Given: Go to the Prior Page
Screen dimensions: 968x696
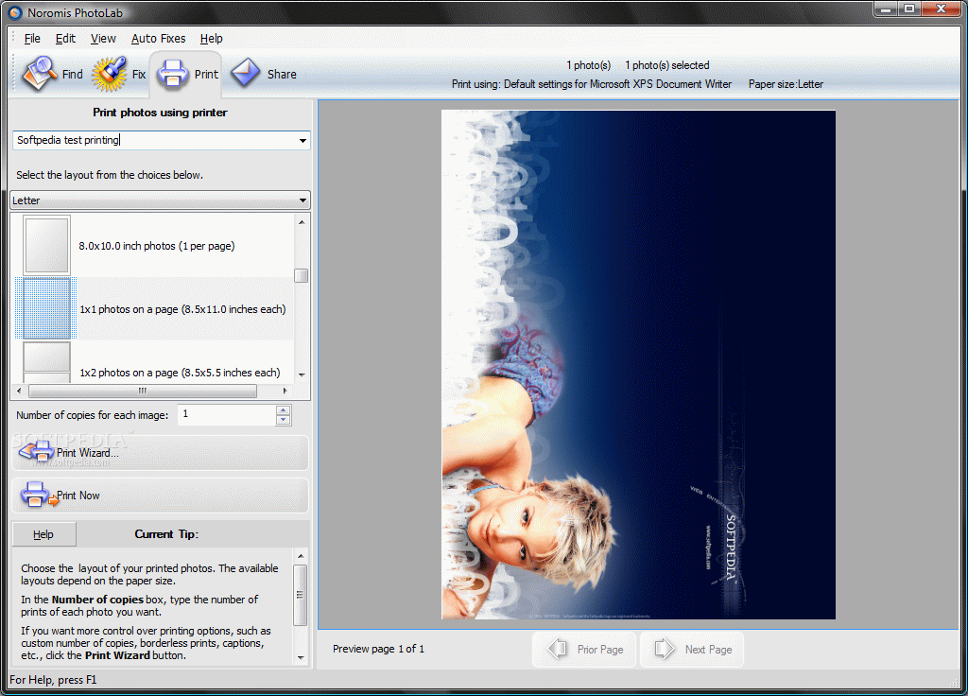Looking at the screenshot, I should tap(584, 649).
